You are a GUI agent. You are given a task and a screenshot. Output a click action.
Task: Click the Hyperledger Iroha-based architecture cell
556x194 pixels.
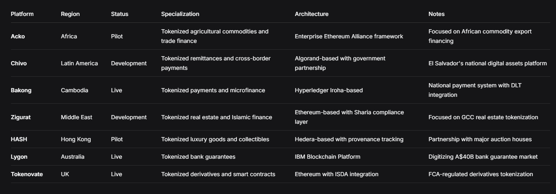point(329,90)
